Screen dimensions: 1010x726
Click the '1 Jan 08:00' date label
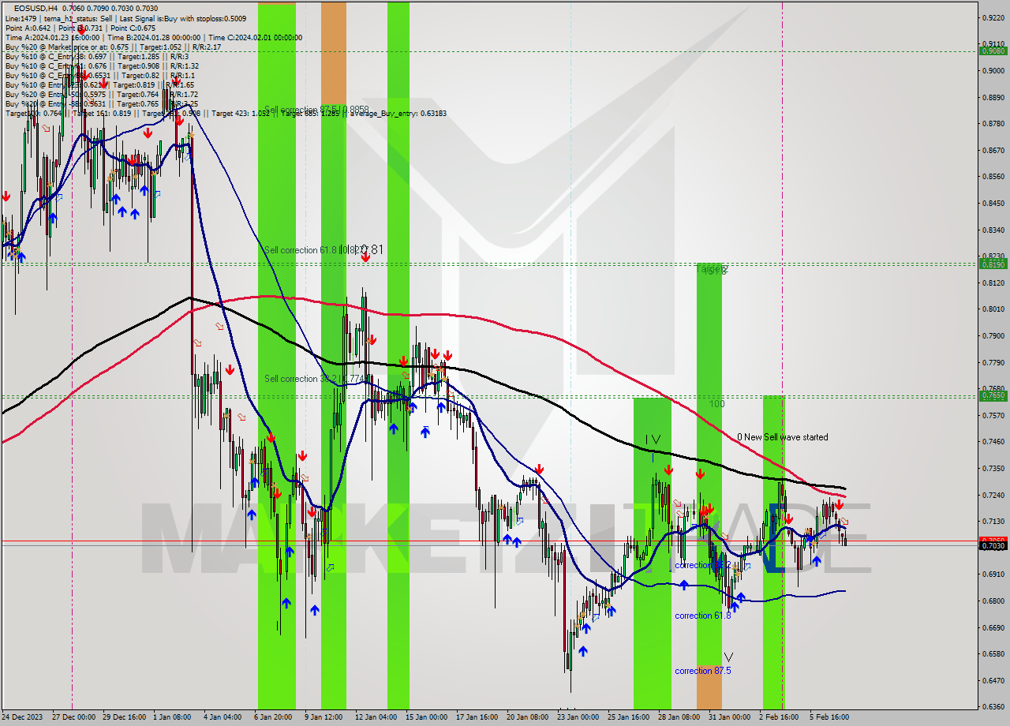[x=170, y=717]
